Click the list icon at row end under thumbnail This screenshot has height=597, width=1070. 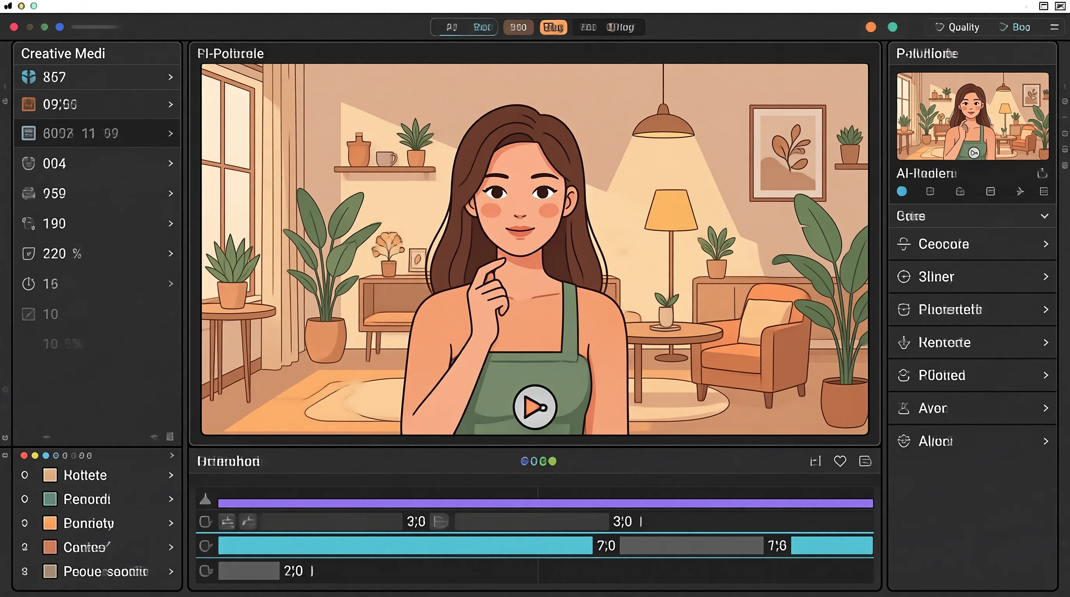1044,191
